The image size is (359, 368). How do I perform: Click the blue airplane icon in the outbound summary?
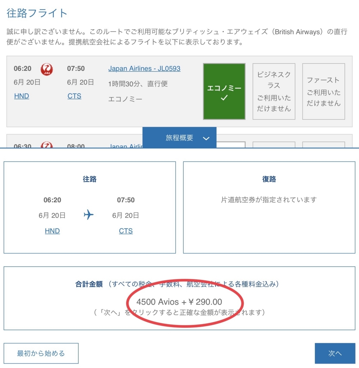(88, 215)
